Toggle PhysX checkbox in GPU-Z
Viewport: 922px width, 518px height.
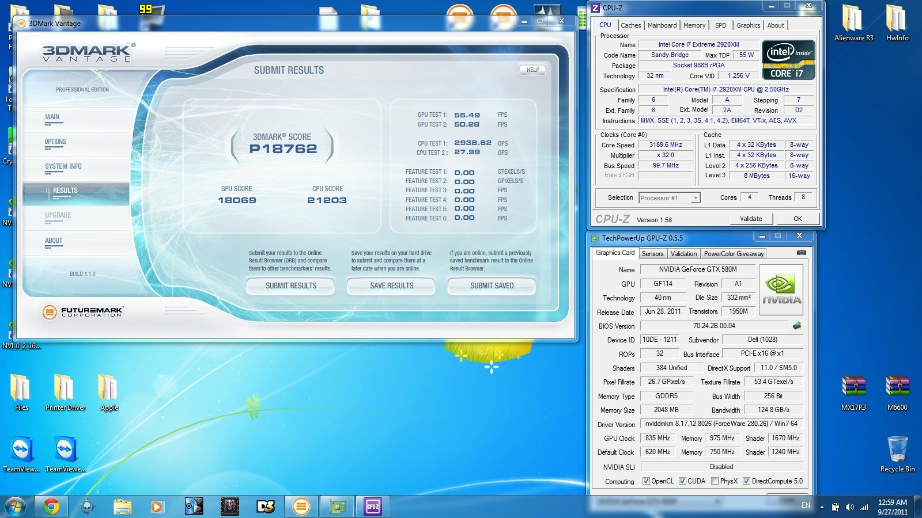coord(715,481)
